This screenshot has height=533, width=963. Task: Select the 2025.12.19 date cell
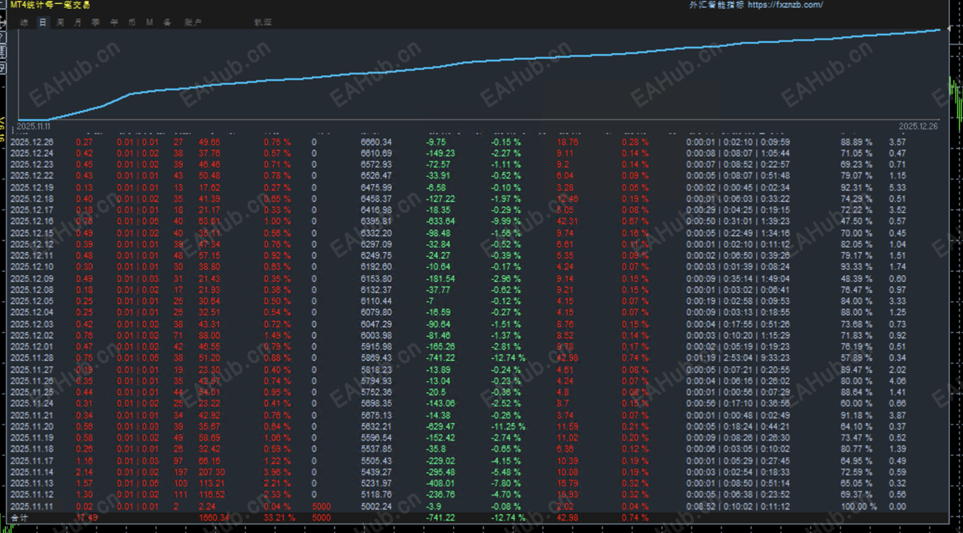click(x=32, y=188)
